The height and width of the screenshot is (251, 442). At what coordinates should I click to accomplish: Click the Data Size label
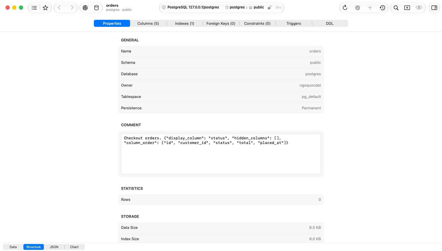point(129,228)
